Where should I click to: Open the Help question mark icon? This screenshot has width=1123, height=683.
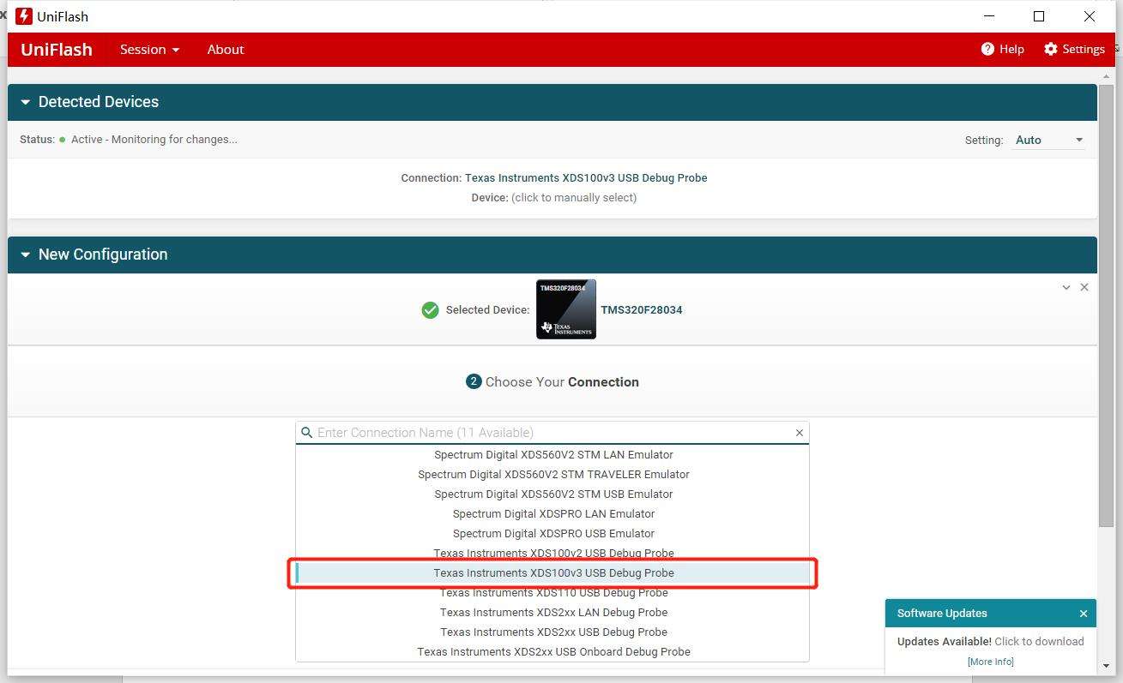click(x=987, y=49)
